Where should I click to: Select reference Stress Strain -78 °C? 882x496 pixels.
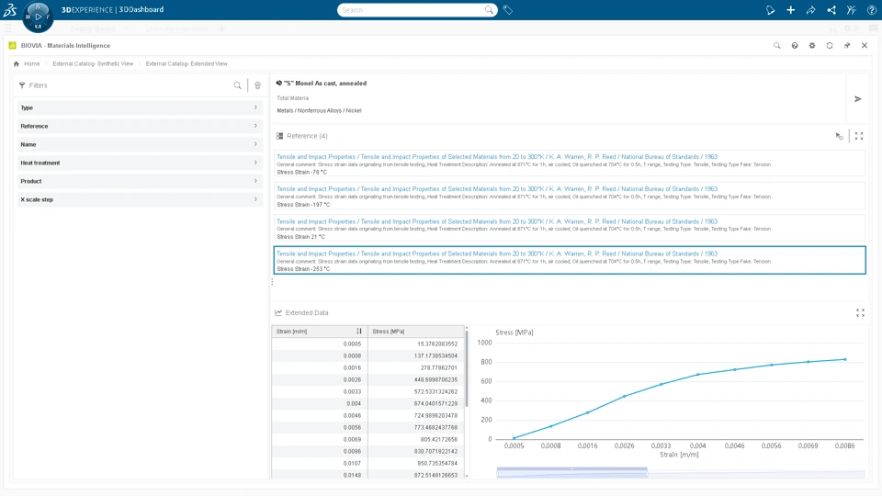click(x=570, y=164)
